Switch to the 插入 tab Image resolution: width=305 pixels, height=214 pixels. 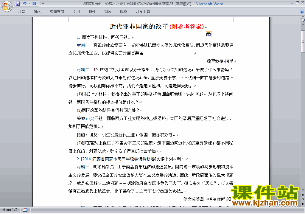pos(38,12)
